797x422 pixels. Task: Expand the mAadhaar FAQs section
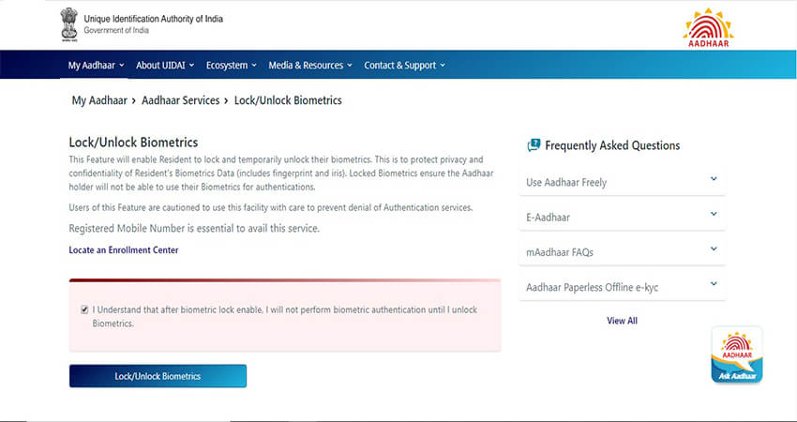[623, 251]
